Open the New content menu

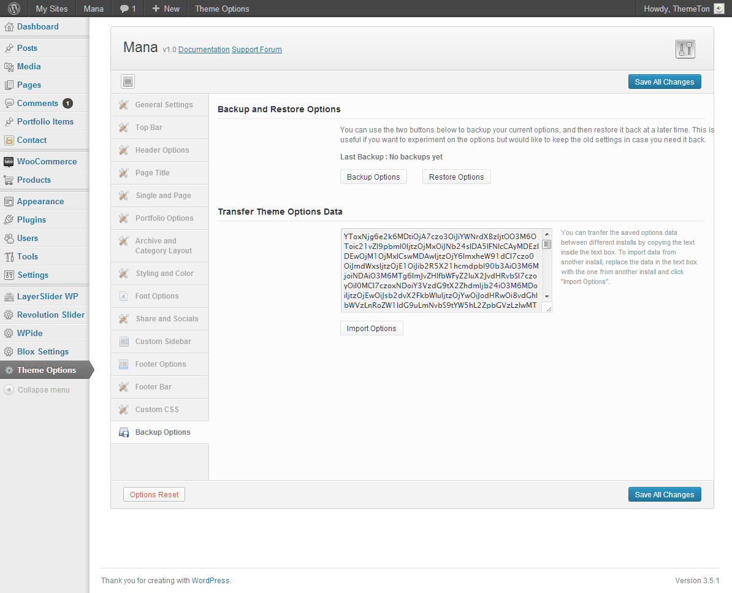(x=166, y=9)
